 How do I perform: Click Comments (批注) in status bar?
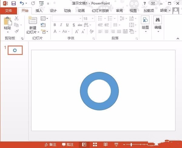(x=68, y=145)
